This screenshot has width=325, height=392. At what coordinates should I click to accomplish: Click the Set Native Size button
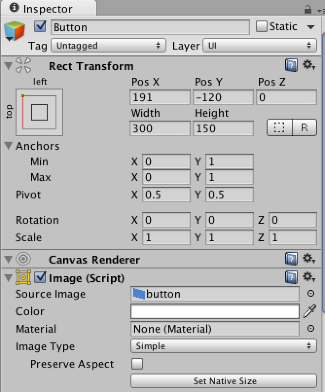(224, 381)
